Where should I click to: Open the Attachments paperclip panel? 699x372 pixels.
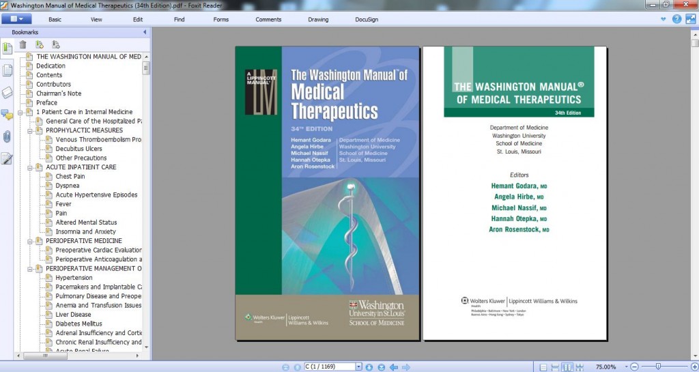(x=7, y=137)
